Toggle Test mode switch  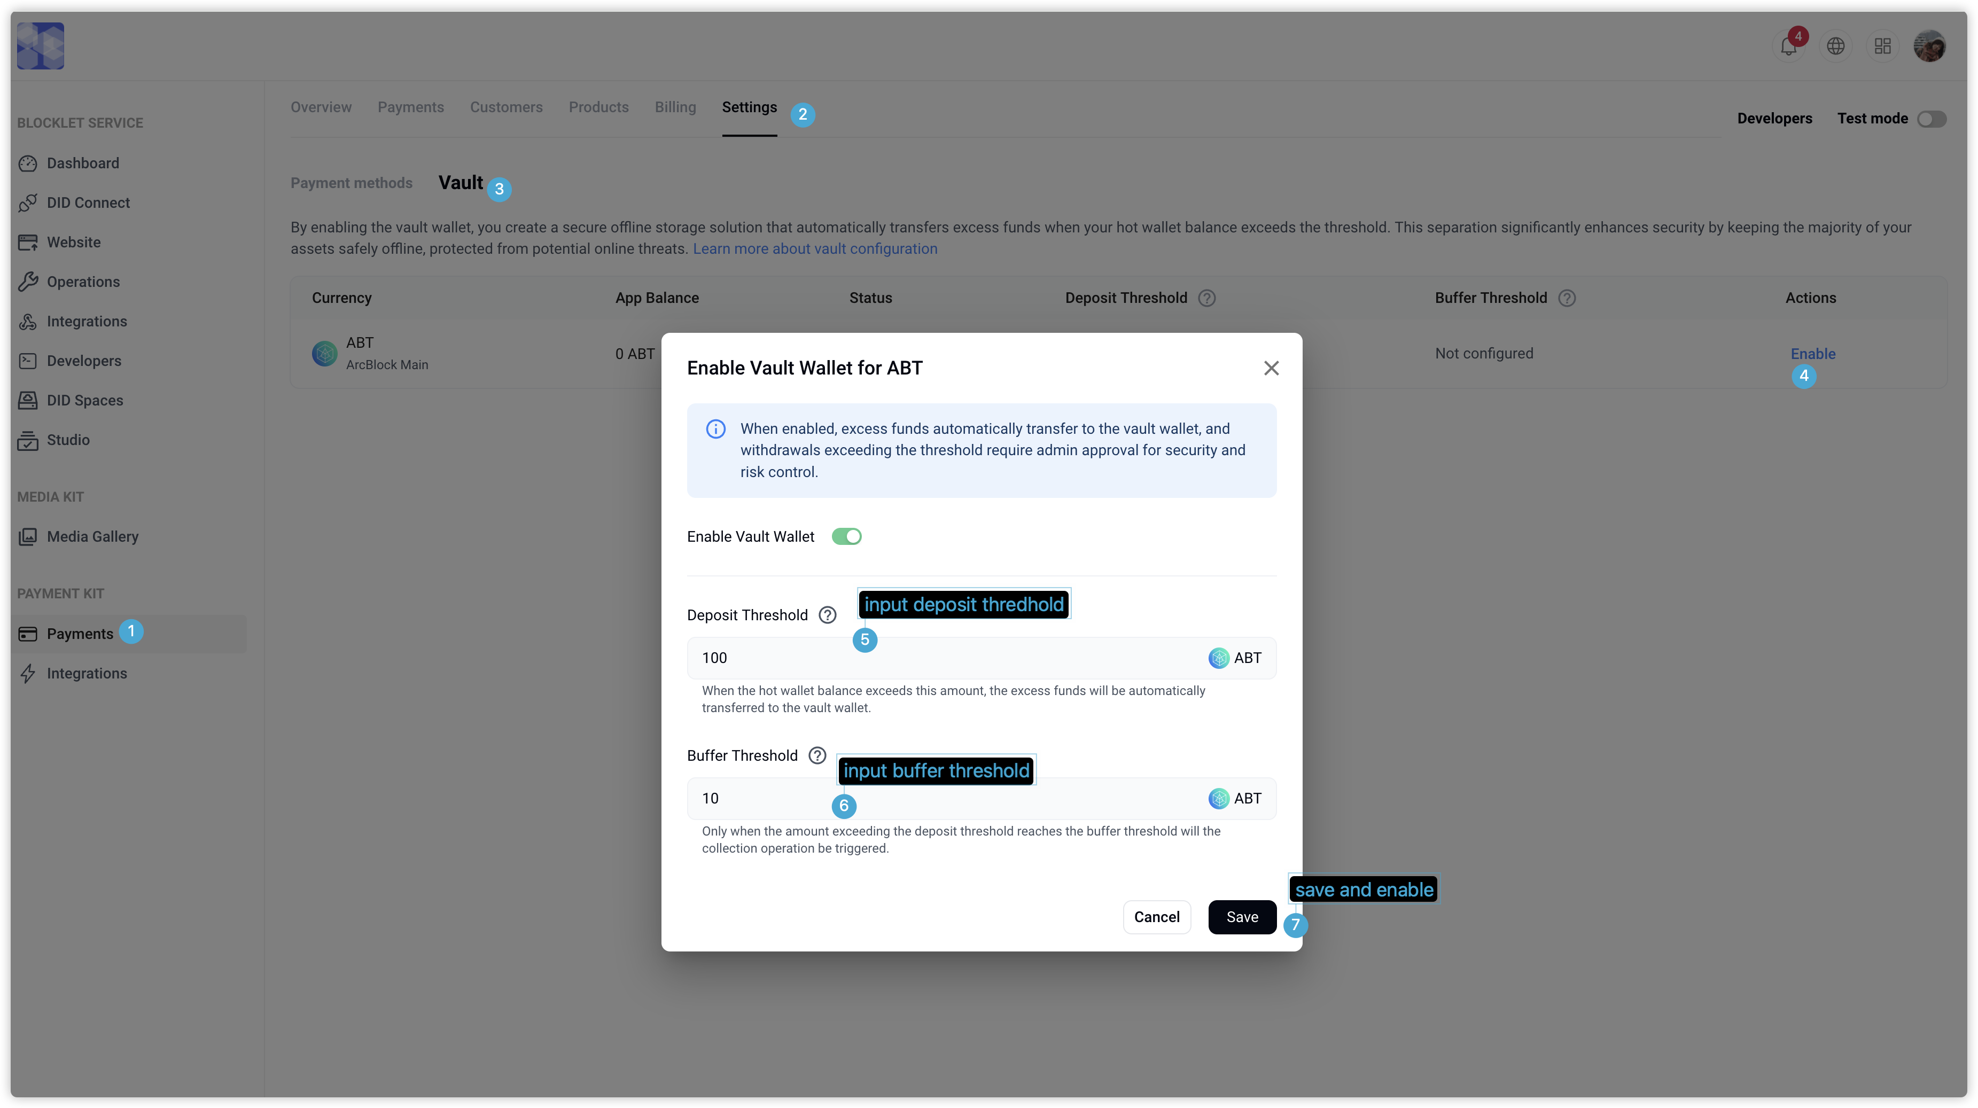pyautogui.click(x=1931, y=119)
